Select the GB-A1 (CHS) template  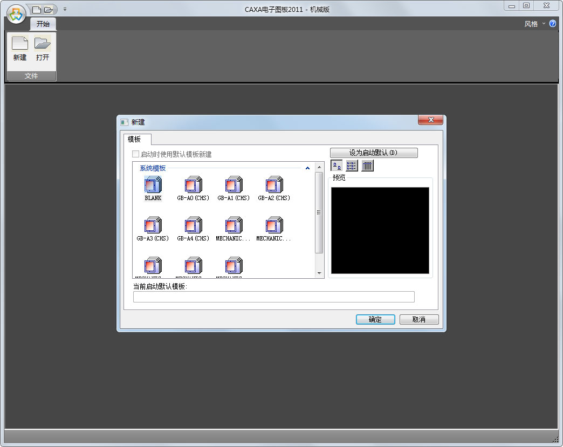point(234,189)
